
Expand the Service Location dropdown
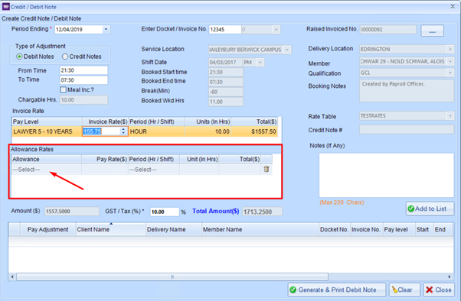click(x=287, y=50)
